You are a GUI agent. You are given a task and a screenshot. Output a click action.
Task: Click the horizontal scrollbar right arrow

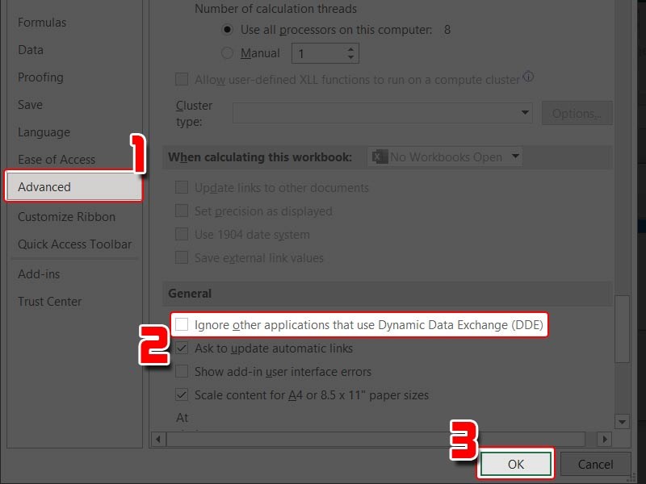point(604,439)
